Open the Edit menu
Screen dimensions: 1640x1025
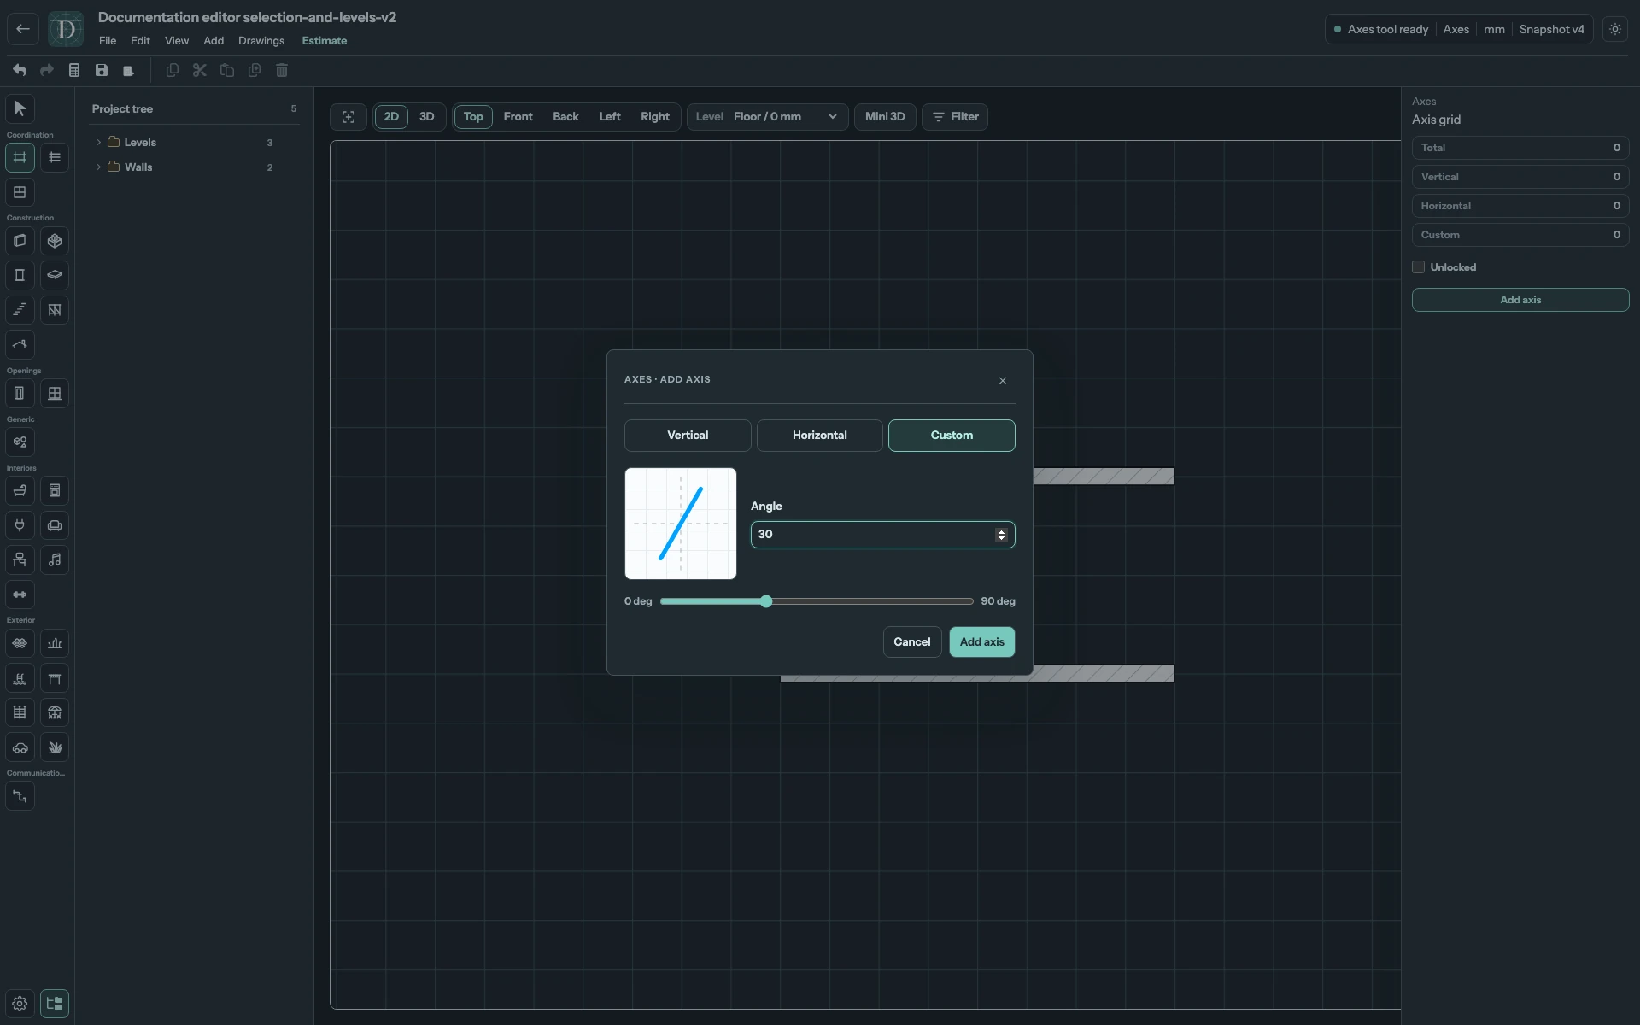click(x=140, y=41)
